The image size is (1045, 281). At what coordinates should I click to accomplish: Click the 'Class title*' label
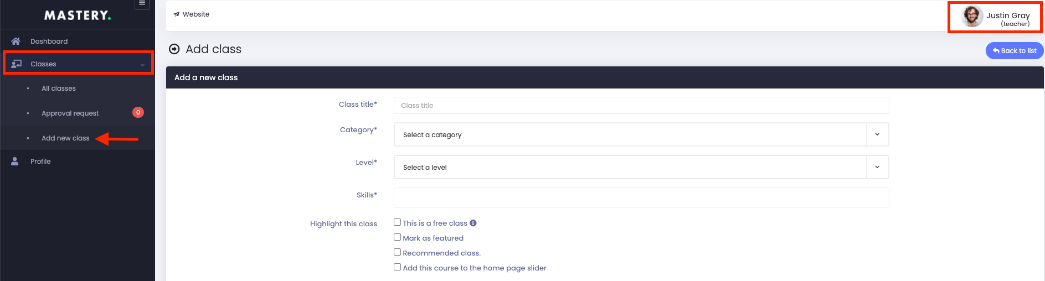(x=358, y=104)
